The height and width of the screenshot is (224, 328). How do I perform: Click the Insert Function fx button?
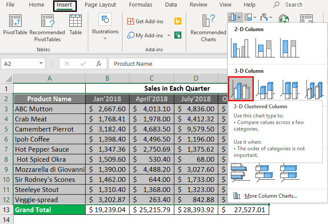click(98, 64)
